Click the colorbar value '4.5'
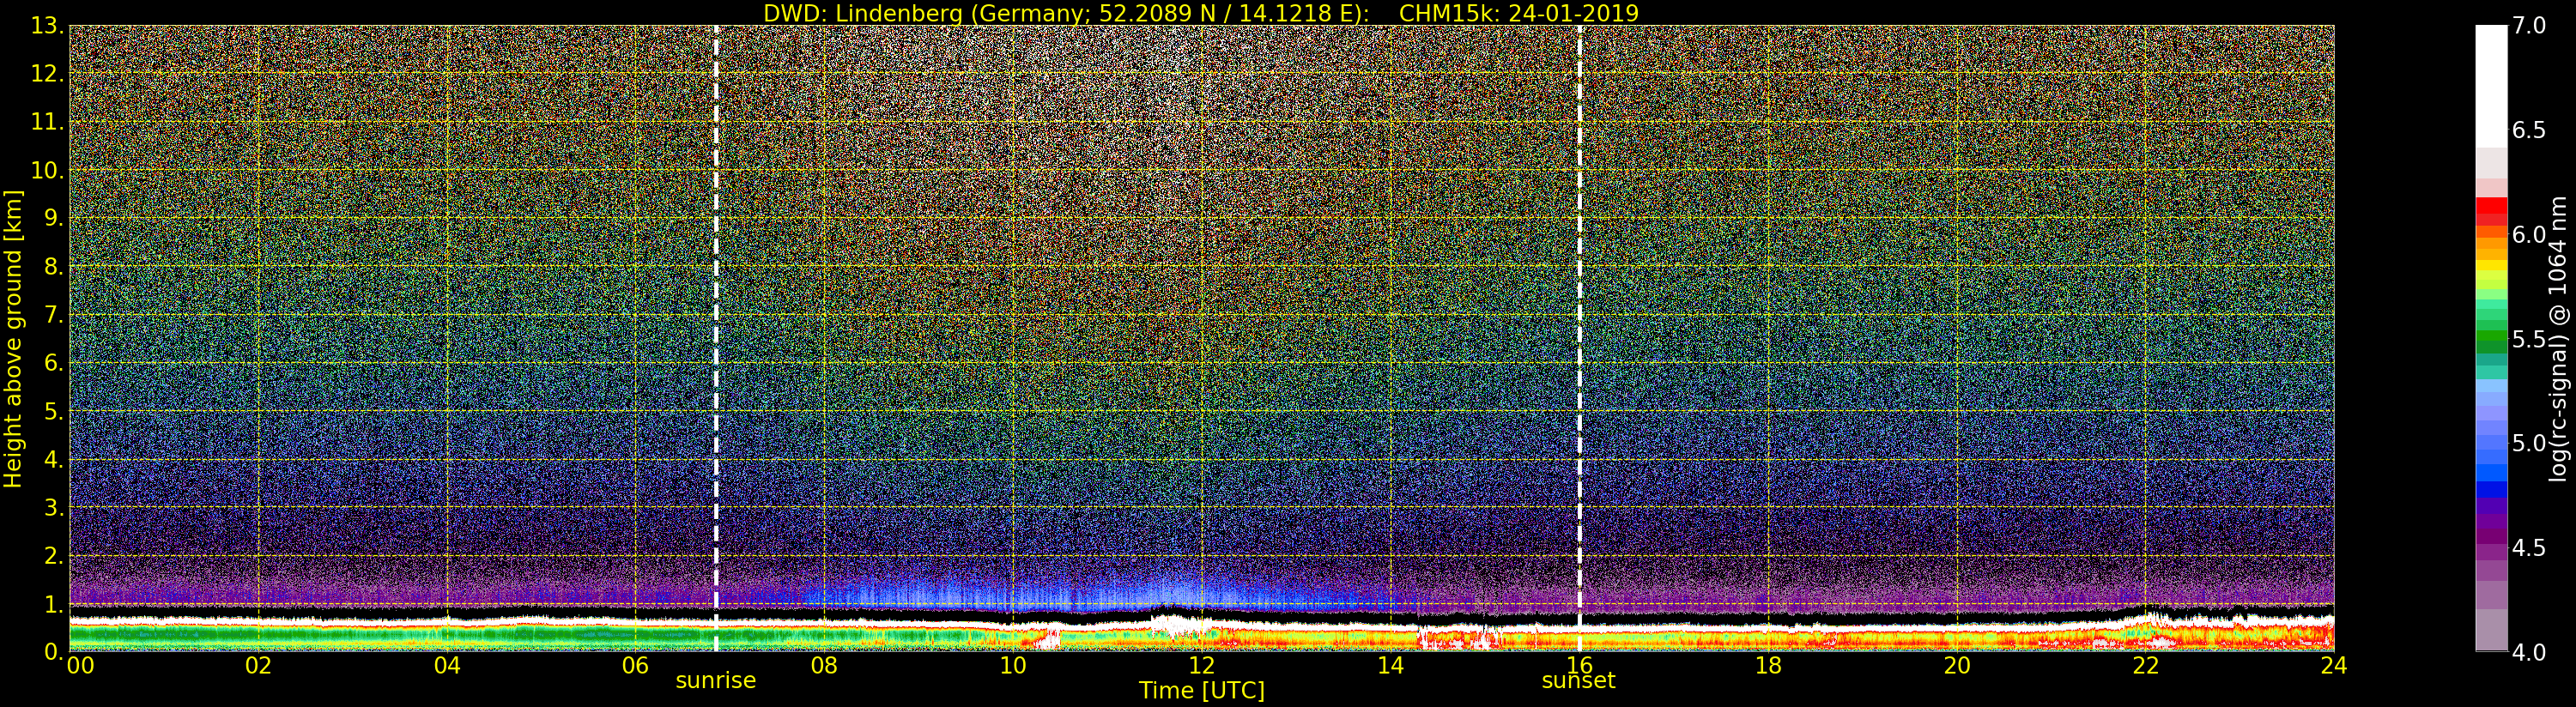Screen dimensions: 2576x707 [2529, 548]
